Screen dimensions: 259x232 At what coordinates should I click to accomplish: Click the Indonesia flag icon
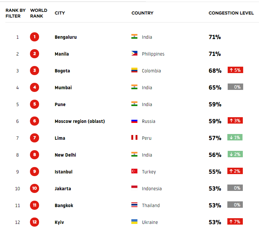(134, 188)
